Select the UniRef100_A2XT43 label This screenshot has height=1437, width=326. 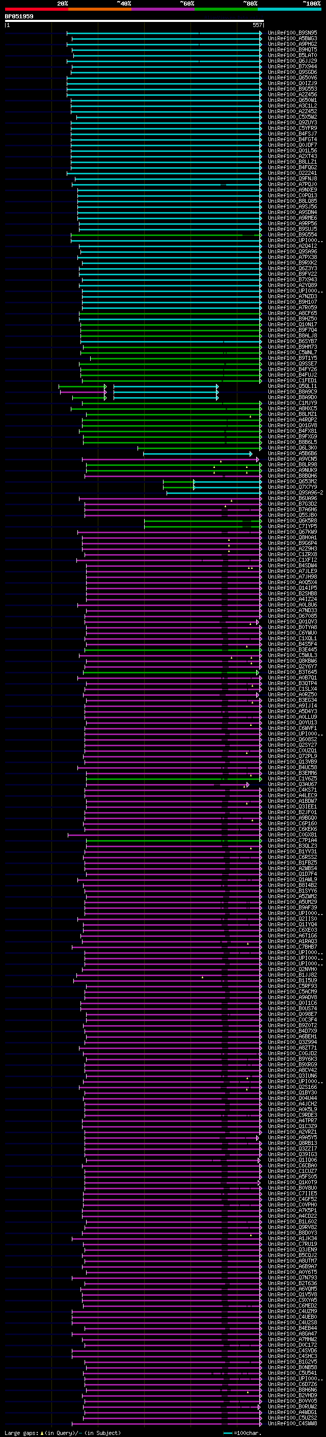tap(292, 156)
